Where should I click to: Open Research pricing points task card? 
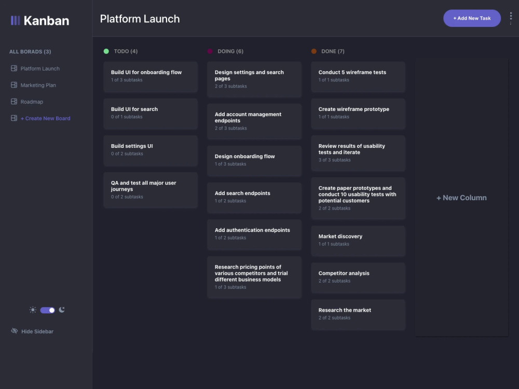click(x=254, y=277)
